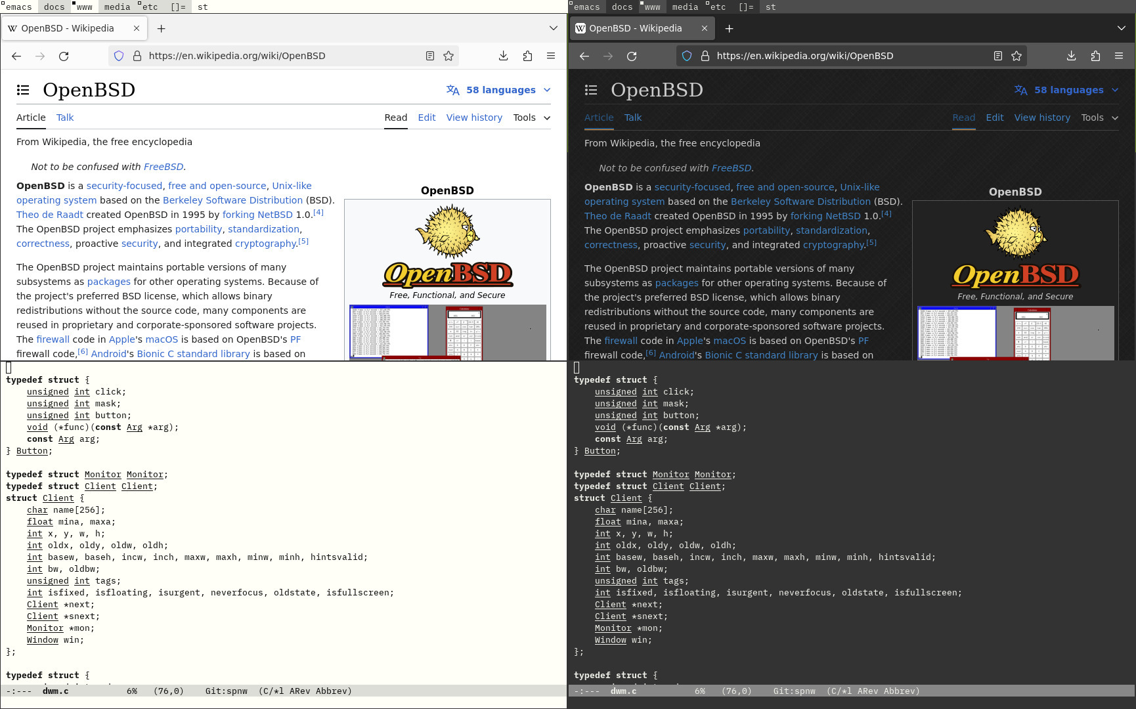Click Git:spnw in the dark Emacs modeline

(x=795, y=691)
